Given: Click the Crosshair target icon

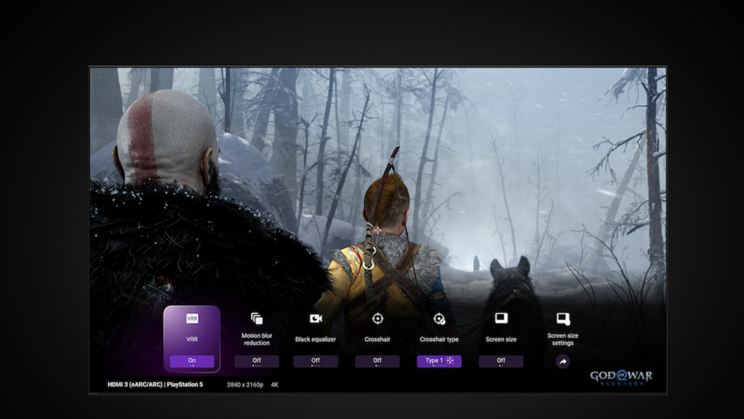Looking at the screenshot, I should click(377, 319).
